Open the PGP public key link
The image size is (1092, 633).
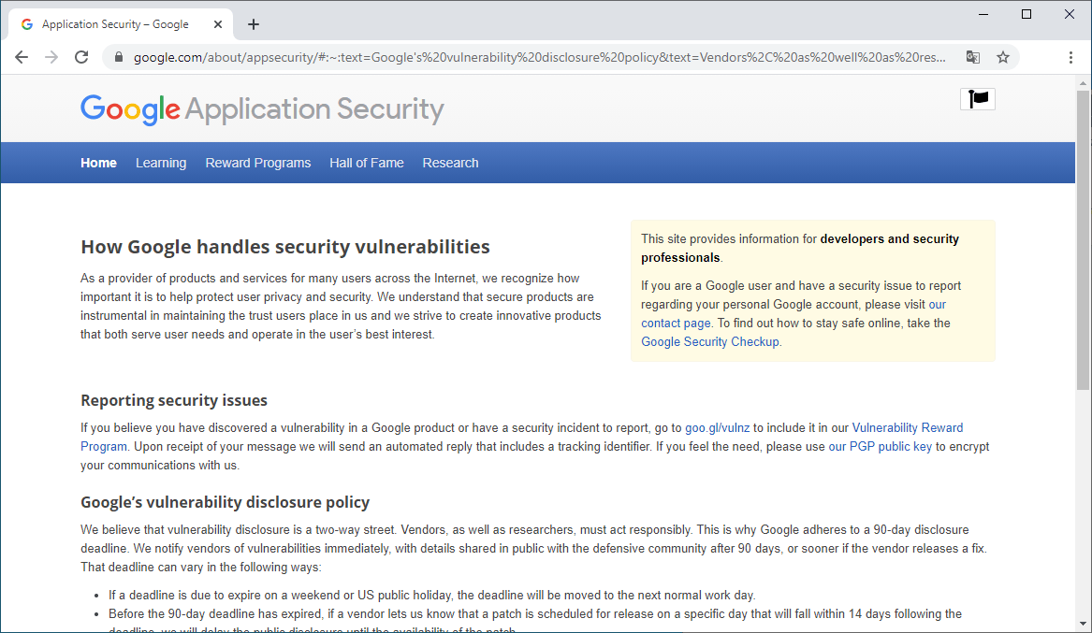coord(890,446)
